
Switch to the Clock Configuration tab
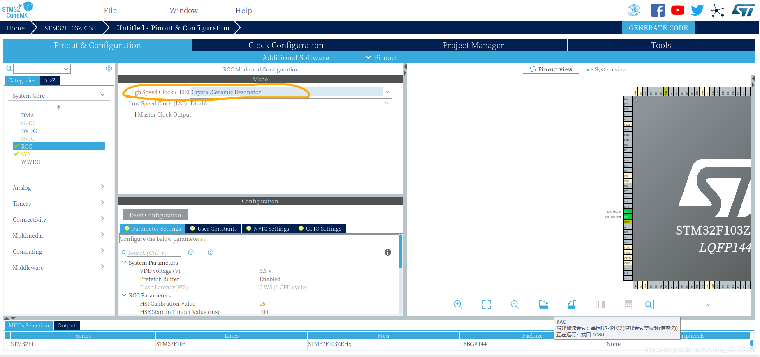pos(286,45)
